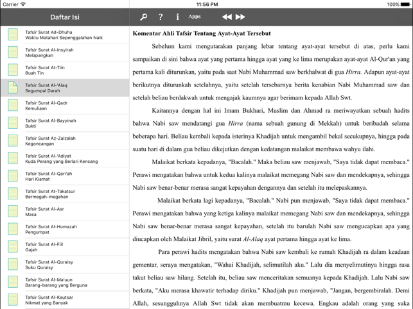Open Tafsir Surat Al-Ma'uun chapter
This screenshot has width=413, height=309.
[64, 282]
